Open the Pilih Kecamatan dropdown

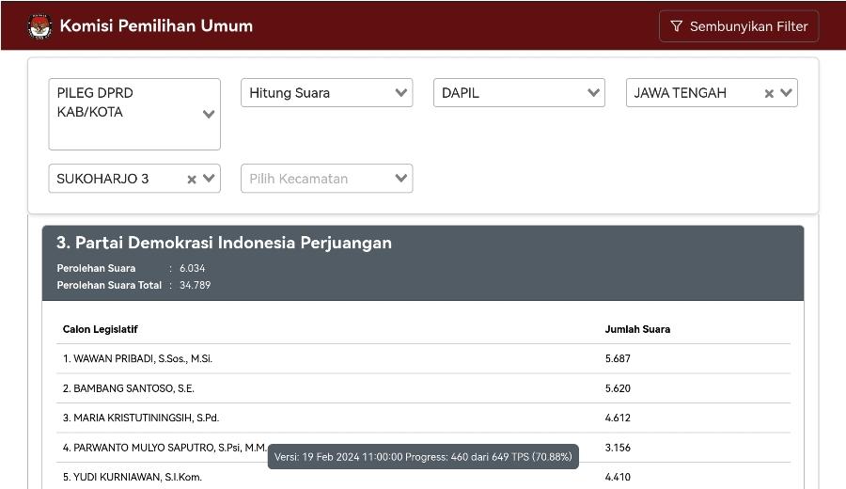pos(326,178)
